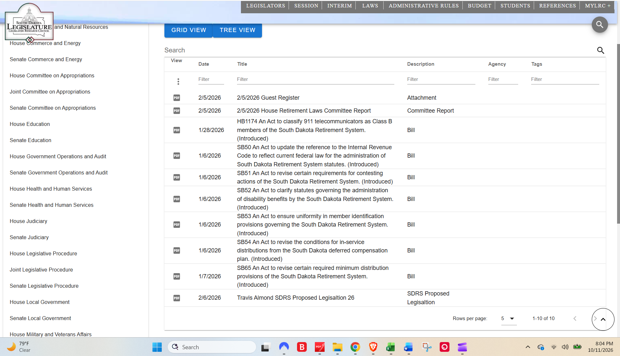Screen dimensions: 620x356
Task: Open the BUDGET menu
Action: click(479, 6)
